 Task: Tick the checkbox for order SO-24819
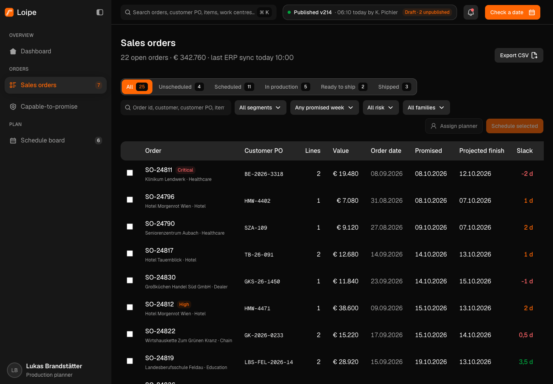coord(130,361)
